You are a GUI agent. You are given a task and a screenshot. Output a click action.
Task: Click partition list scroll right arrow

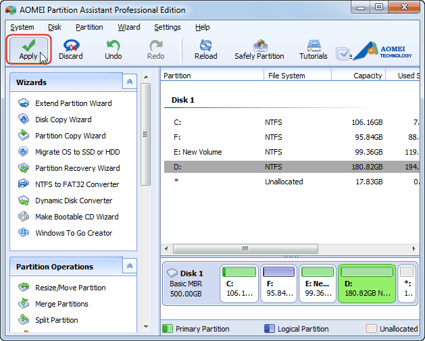(414, 248)
